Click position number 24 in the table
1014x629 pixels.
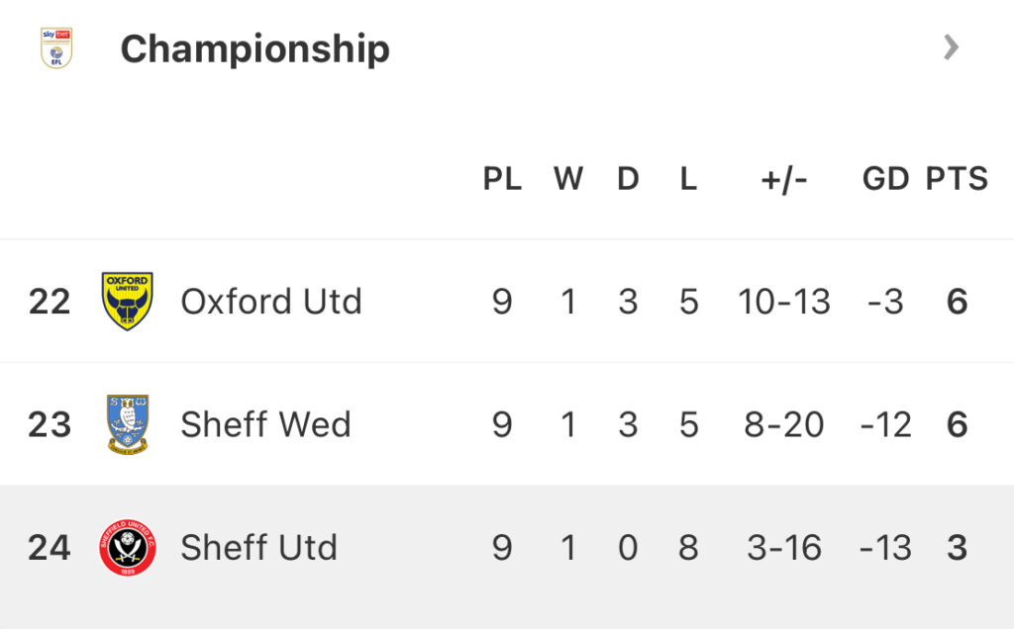[x=50, y=548]
